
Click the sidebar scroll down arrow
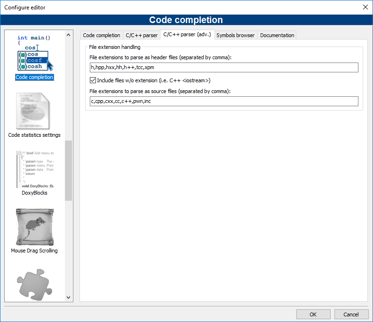coord(69,297)
